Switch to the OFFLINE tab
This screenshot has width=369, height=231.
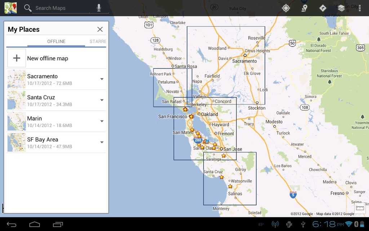56,42
